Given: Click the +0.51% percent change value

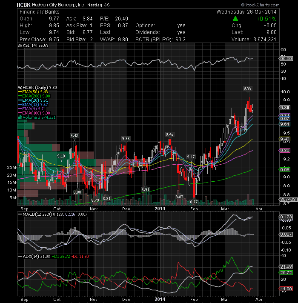Looking at the screenshot, I should tap(266, 19).
